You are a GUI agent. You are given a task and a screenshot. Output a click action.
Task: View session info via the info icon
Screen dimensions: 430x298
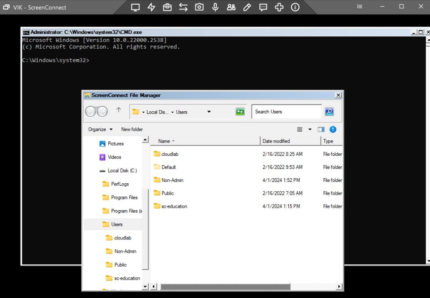295,7
